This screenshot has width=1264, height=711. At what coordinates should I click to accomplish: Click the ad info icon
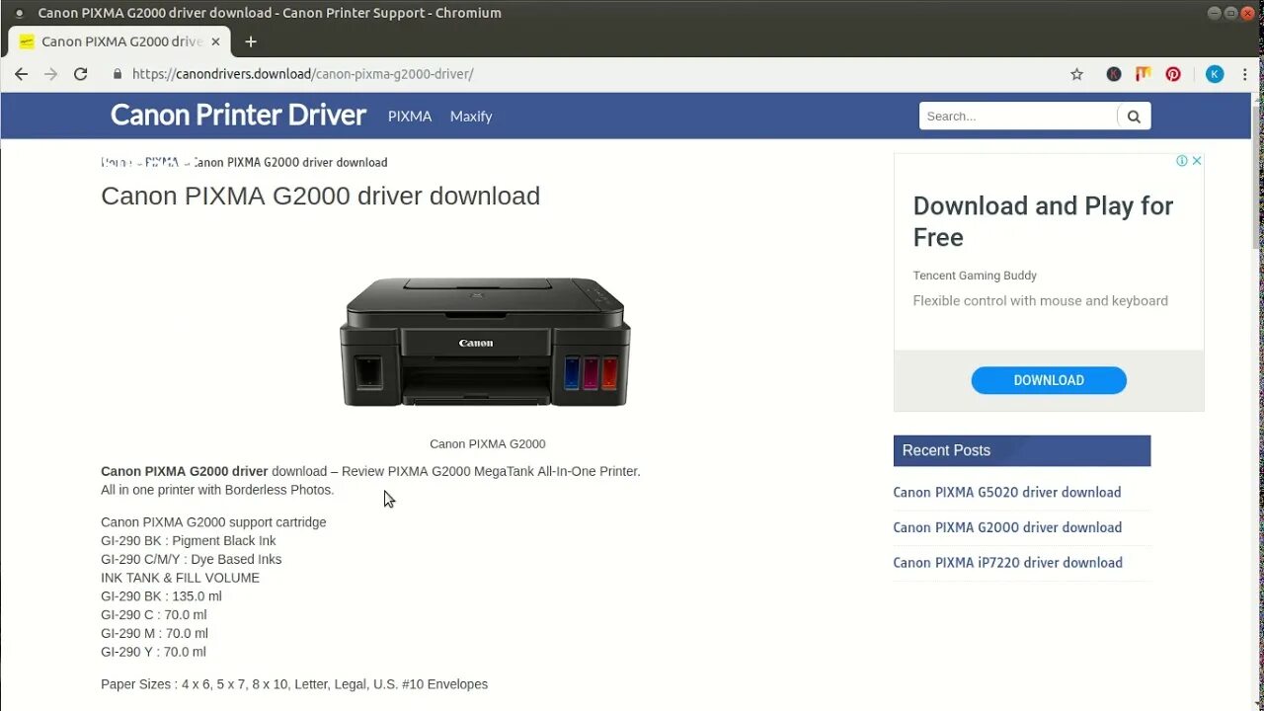pyautogui.click(x=1181, y=161)
